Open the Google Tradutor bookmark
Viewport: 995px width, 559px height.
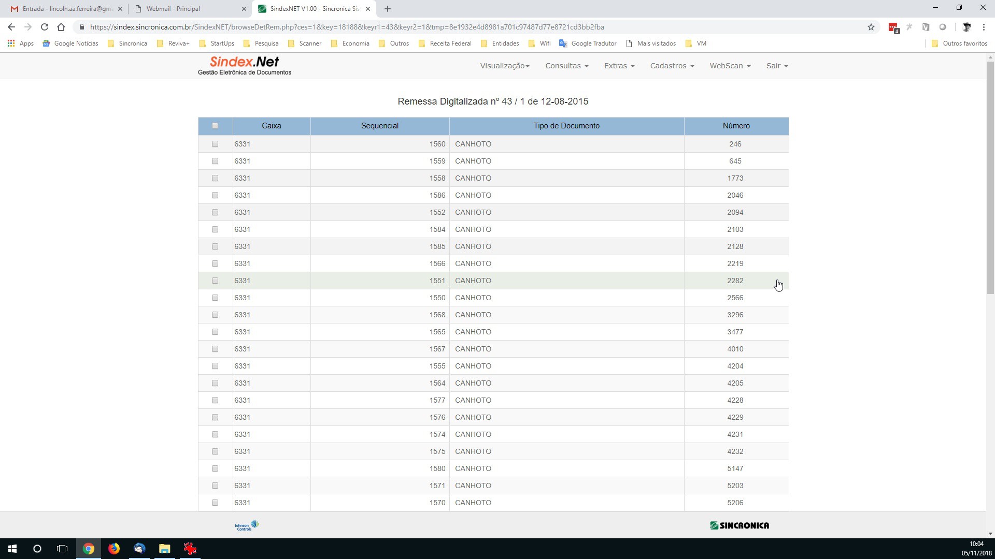click(x=588, y=43)
